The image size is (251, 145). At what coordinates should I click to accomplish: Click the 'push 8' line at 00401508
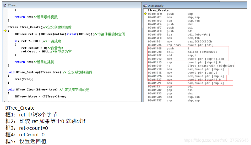169,49
